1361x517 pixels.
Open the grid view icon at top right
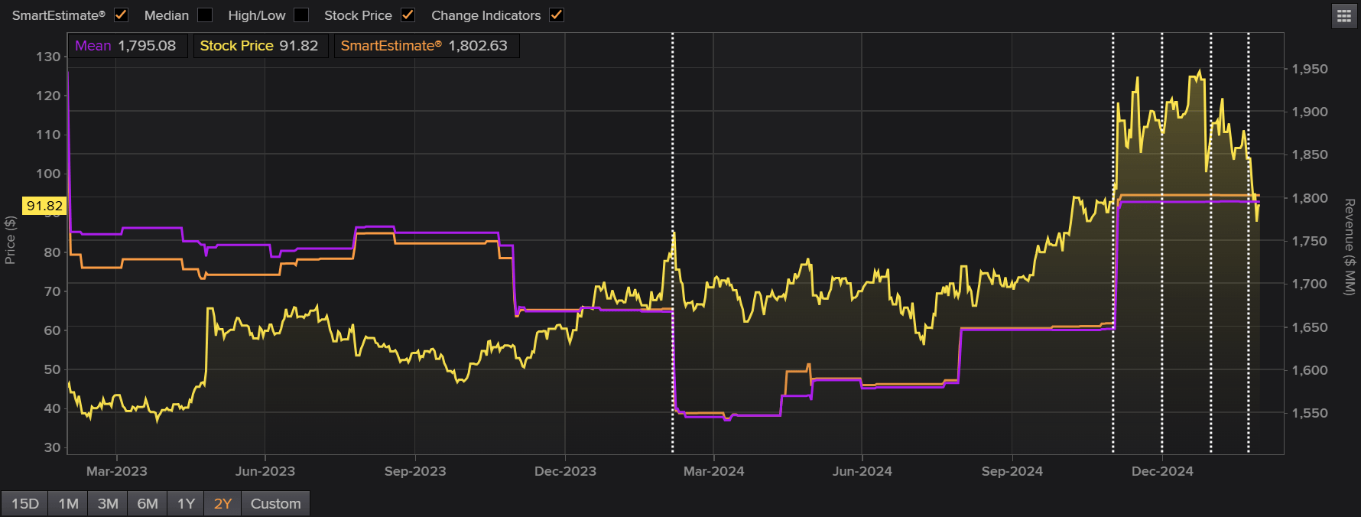(x=1344, y=15)
